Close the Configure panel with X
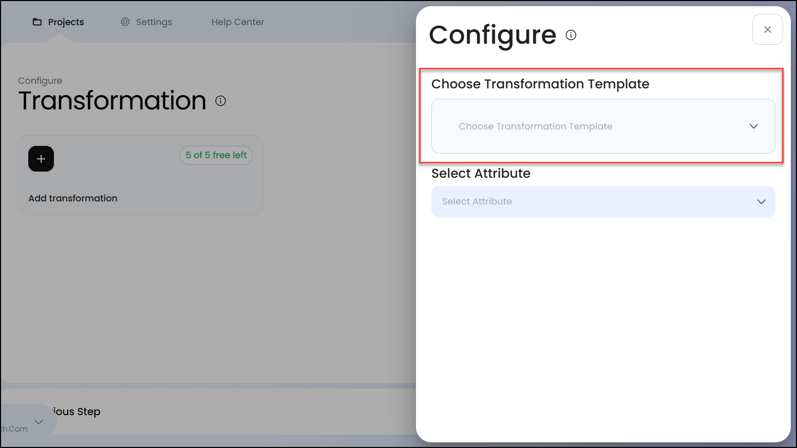The height and width of the screenshot is (448, 797). [x=767, y=30]
